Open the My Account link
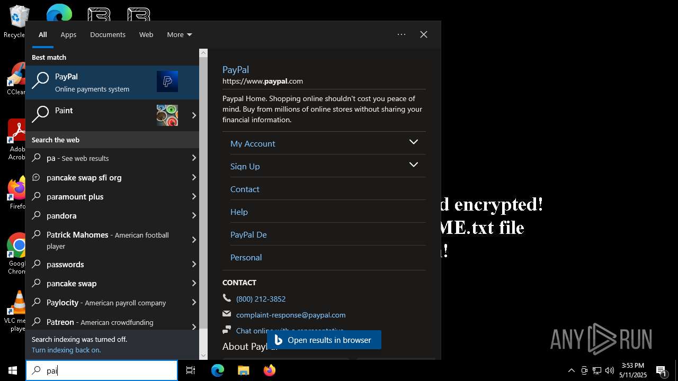Viewport: 678px width, 381px height. pos(253,143)
